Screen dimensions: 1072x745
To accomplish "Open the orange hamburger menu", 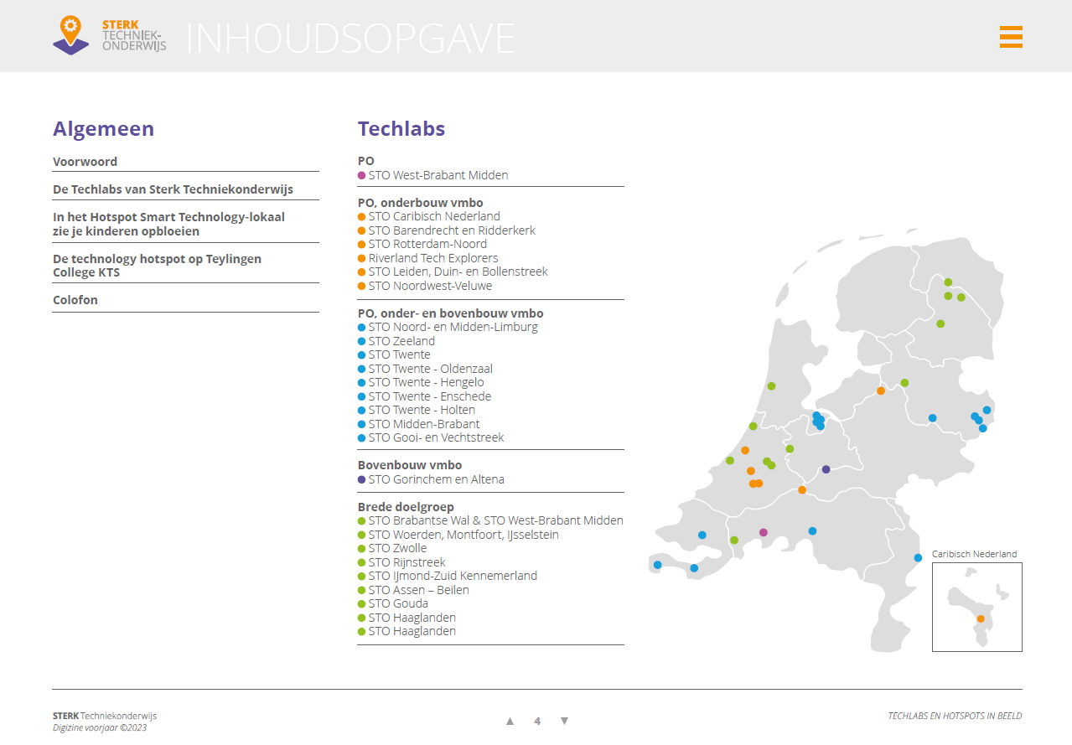I will [x=1011, y=37].
